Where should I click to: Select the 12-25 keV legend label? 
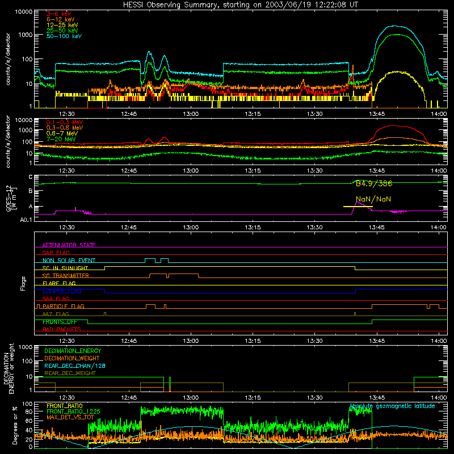click(62, 25)
